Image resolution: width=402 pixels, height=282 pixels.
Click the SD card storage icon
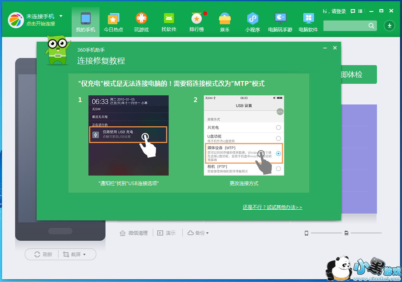pos(346,233)
